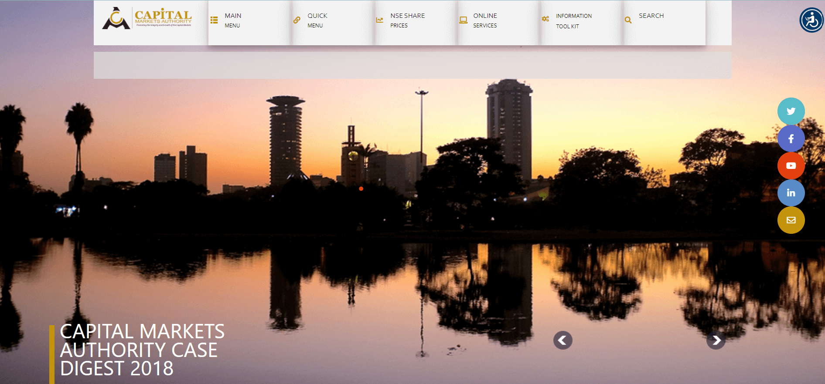Click the Online Services laptop icon

[463, 20]
